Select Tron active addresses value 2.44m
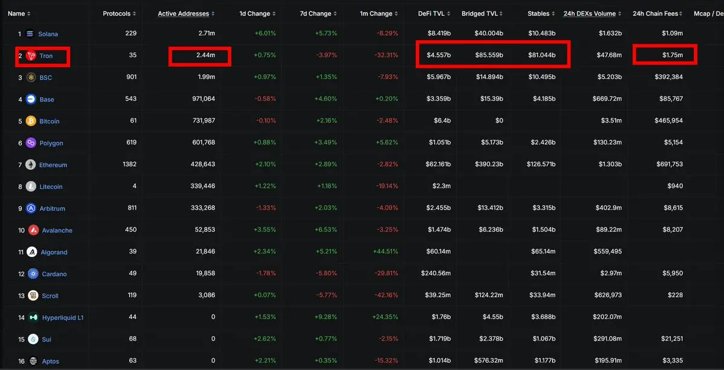This screenshot has width=724, height=370. [205, 56]
